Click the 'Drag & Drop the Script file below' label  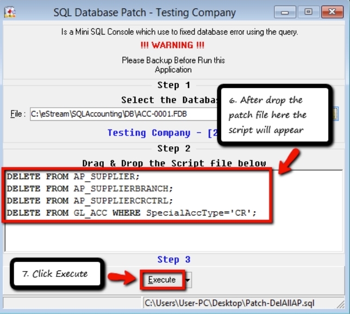(x=174, y=163)
